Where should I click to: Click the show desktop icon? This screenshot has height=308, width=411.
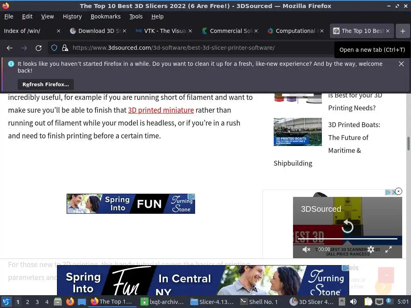(82, 302)
